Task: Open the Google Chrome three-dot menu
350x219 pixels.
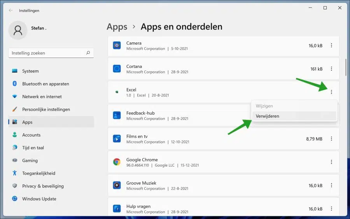Action: [331, 162]
